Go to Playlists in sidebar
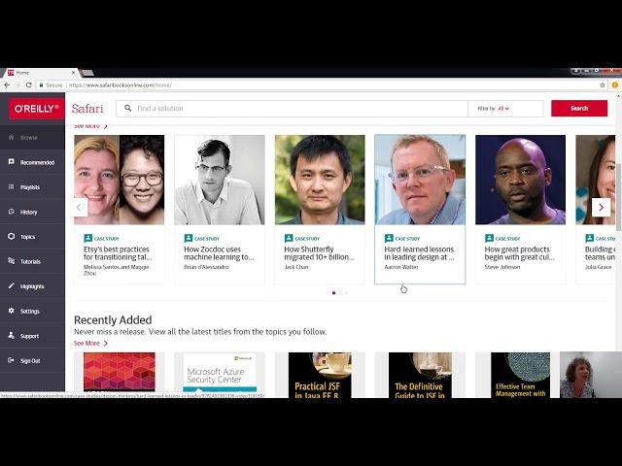 pyautogui.click(x=32, y=187)
